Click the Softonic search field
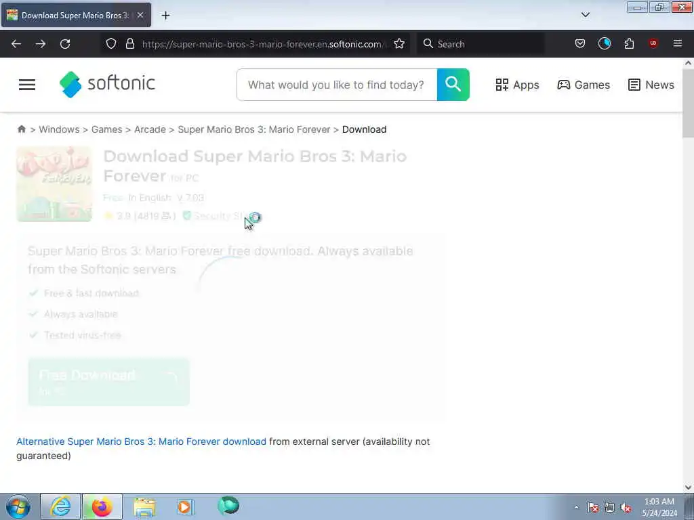Screen dimensions: 694x520 click(x=337, y=85)
